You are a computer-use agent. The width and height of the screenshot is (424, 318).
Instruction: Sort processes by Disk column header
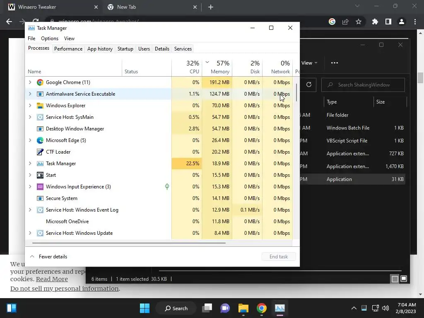pyautogui.click(x=248, y=67)
